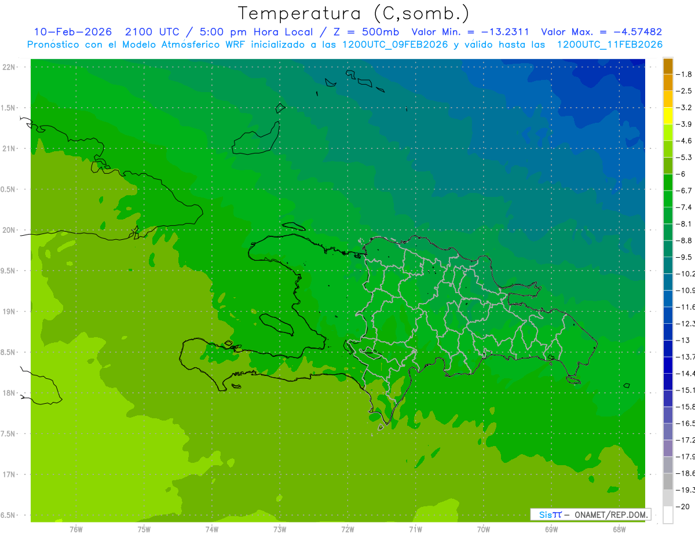This screenshot has height=537, width=695.
Task: Click the '71W' longitude label
Action: (x=415, y=529)
